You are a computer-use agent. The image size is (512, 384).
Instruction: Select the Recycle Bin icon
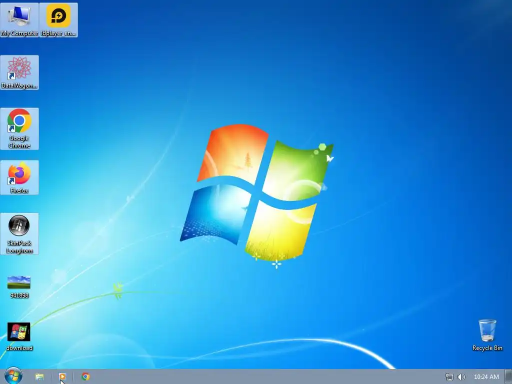tap(487, 335)
